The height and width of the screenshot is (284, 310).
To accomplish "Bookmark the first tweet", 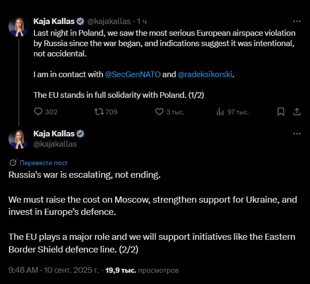I will point(281,111).
